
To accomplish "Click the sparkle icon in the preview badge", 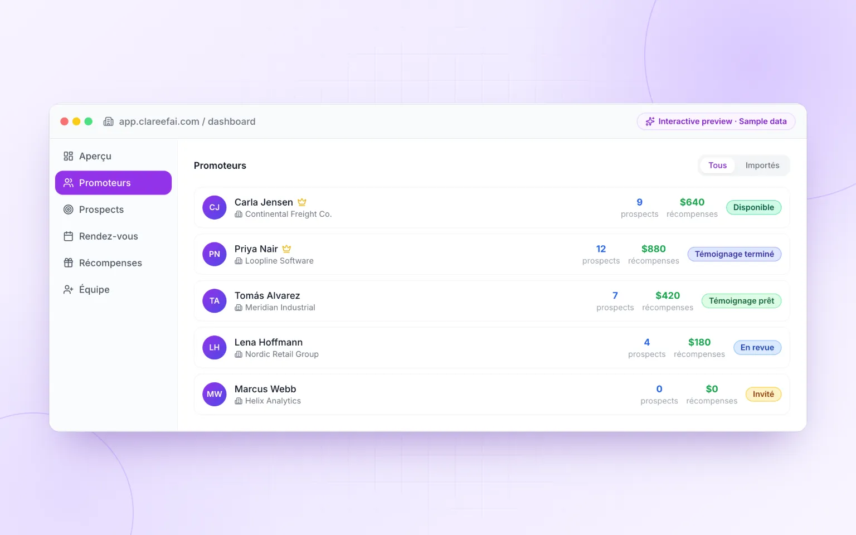I will click(650, 121).
